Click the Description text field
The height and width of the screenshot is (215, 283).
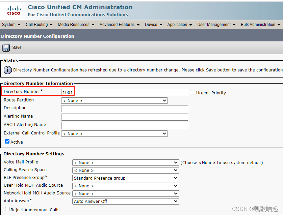(124, 109)
